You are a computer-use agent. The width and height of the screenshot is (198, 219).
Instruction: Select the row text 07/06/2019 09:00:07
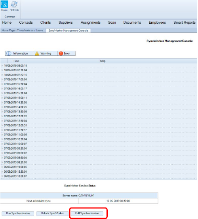point(15,153)
